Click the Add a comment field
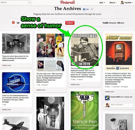 [x=121, y=105]
